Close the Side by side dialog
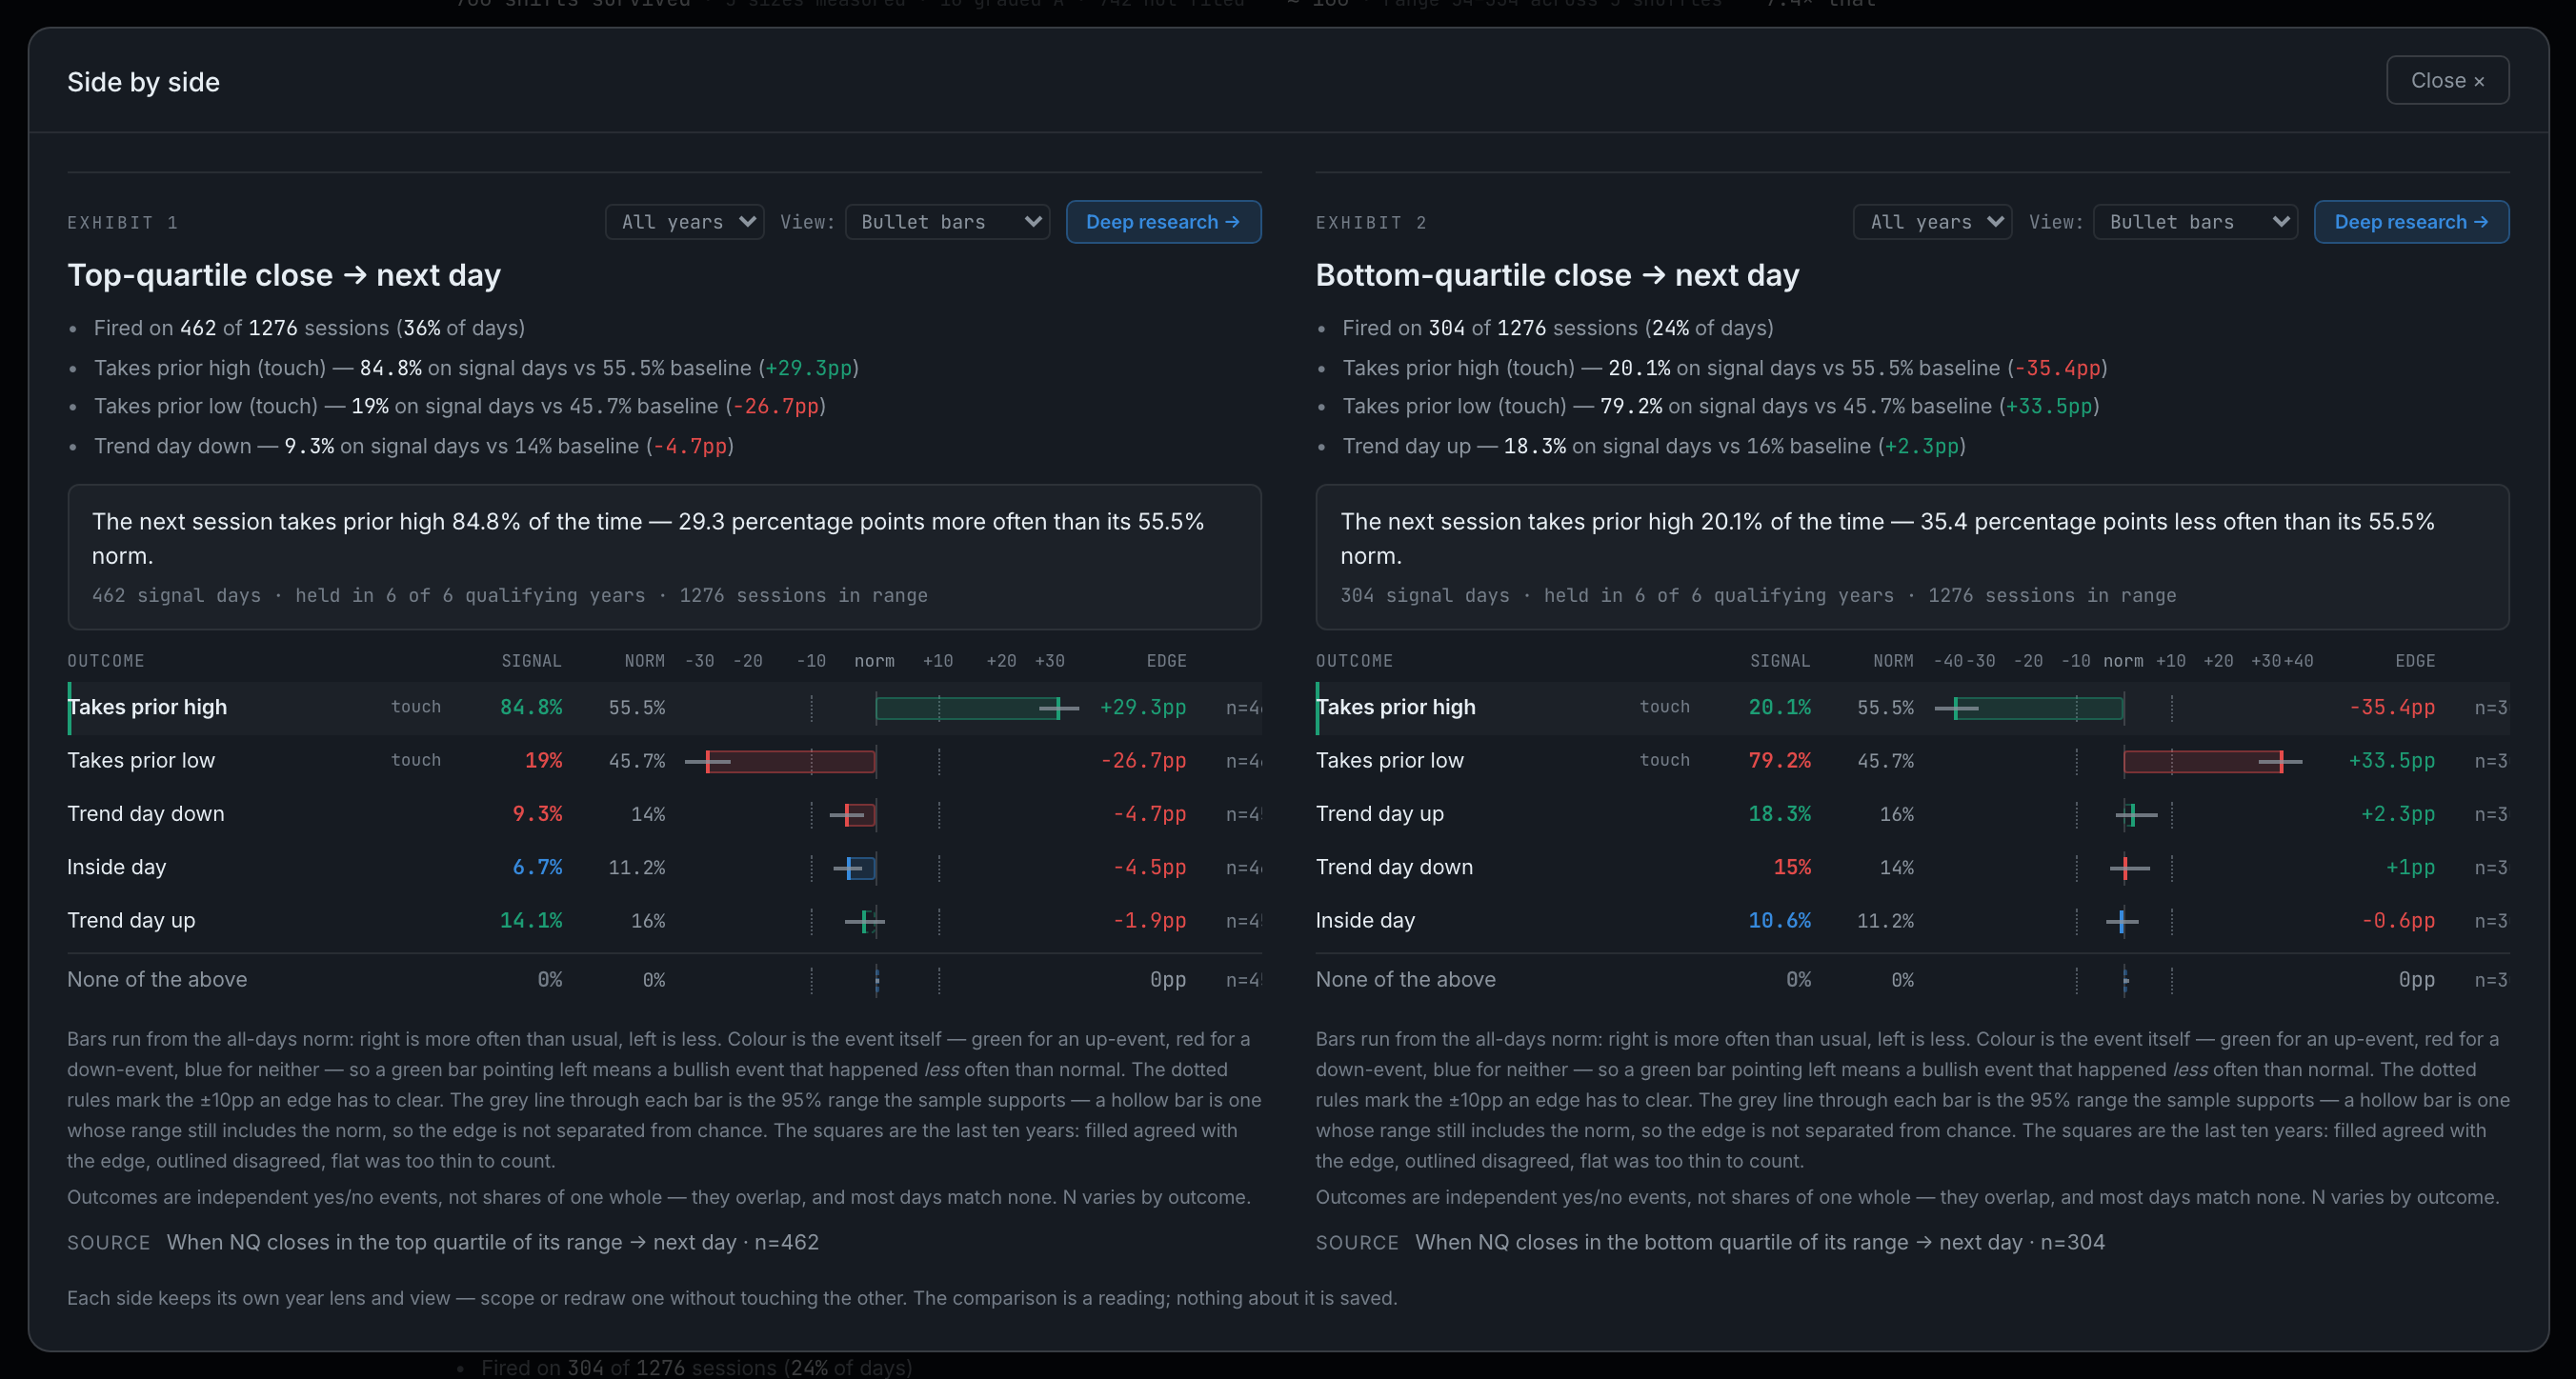The width and height of the screenshot is (2576, 1379). click(2446, 80)
